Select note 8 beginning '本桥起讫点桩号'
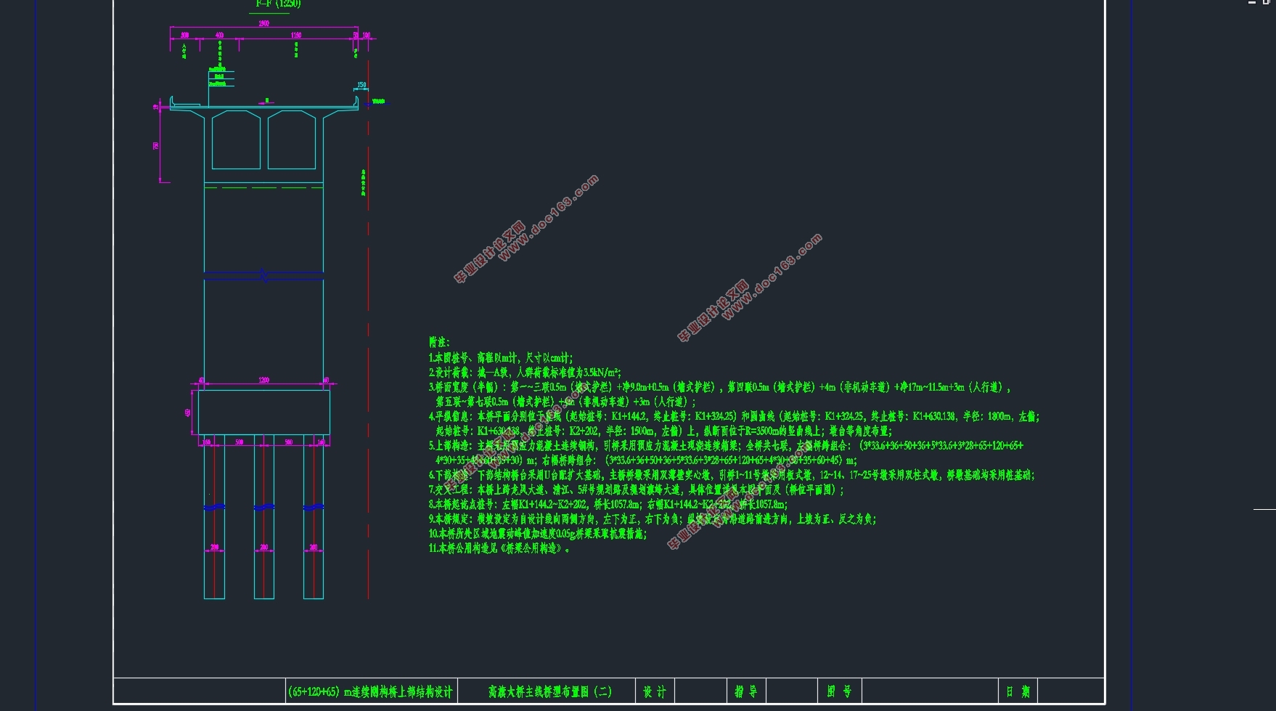1276x711 pixels. tap(608, 504)
